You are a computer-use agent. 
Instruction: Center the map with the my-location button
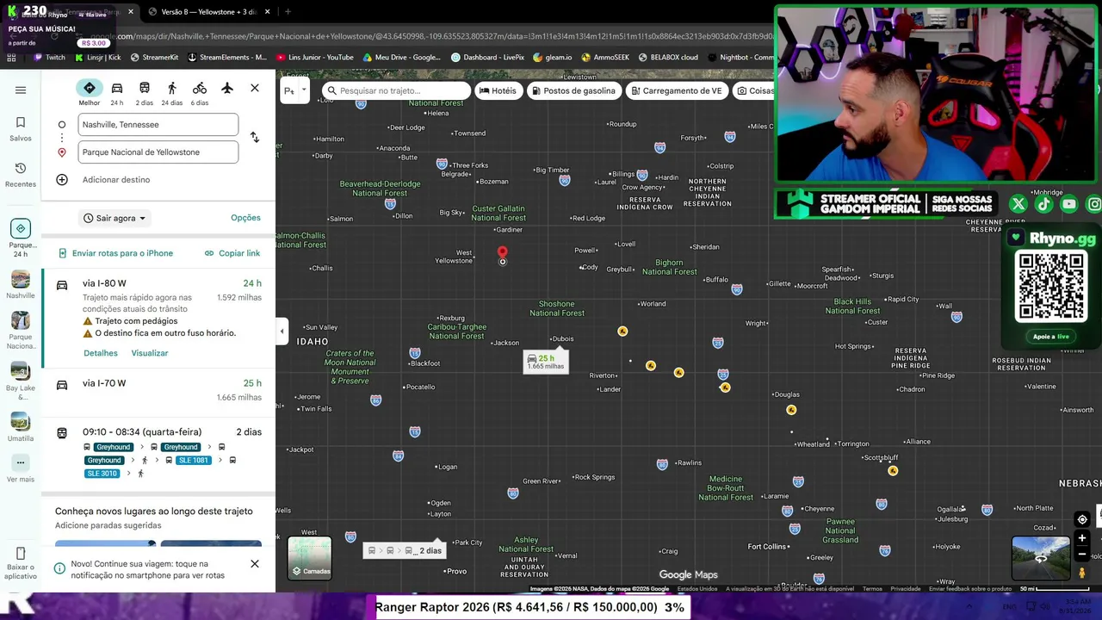point(1082,519)
